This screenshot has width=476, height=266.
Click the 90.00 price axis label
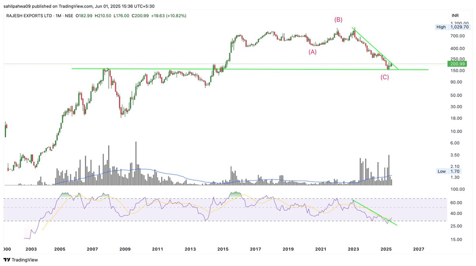click(x=456, y=82)
